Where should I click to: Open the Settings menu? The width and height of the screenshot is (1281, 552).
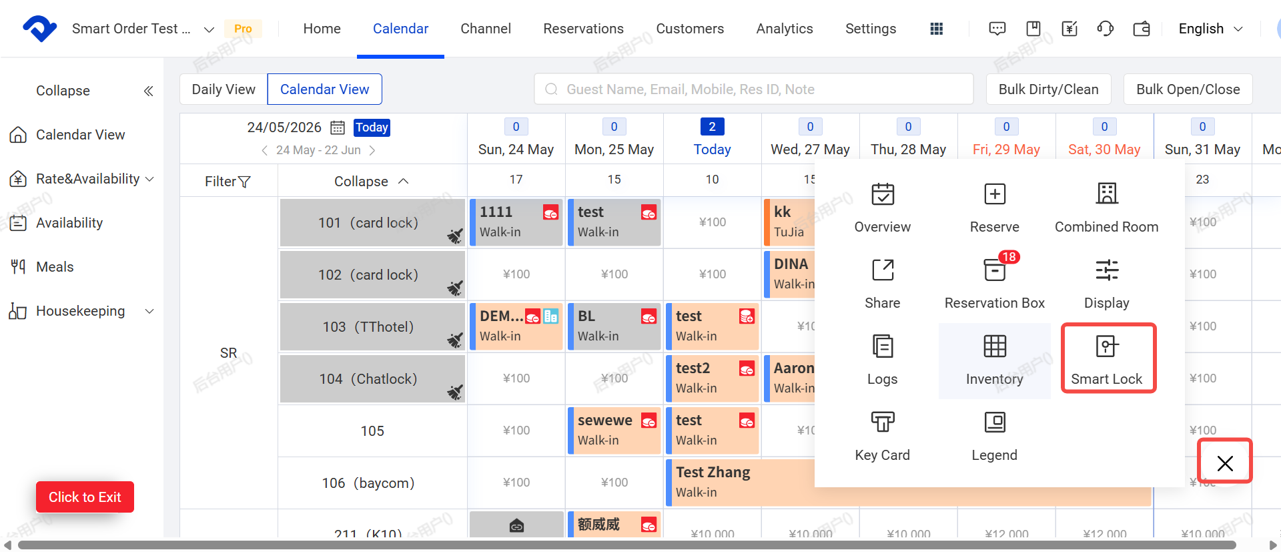click(871, 29)
